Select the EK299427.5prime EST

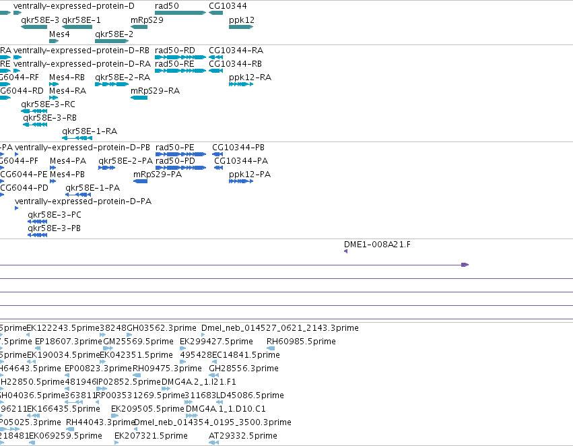tap(182, 348)
